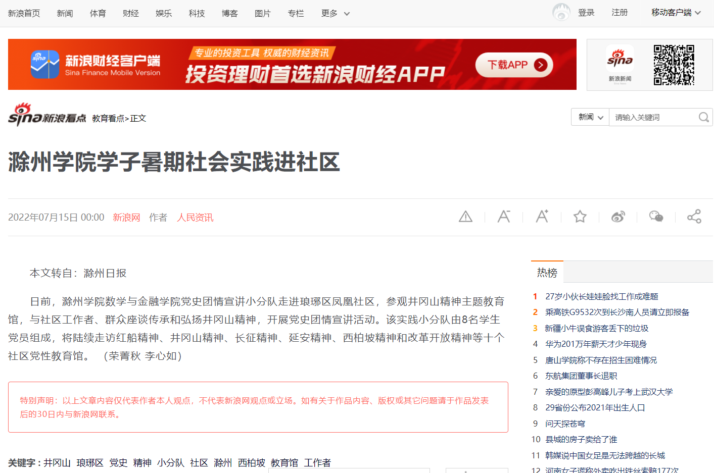714x473 pixels.
Task: Go to the 财经 menu item
Action: click(x=131, y=14)
